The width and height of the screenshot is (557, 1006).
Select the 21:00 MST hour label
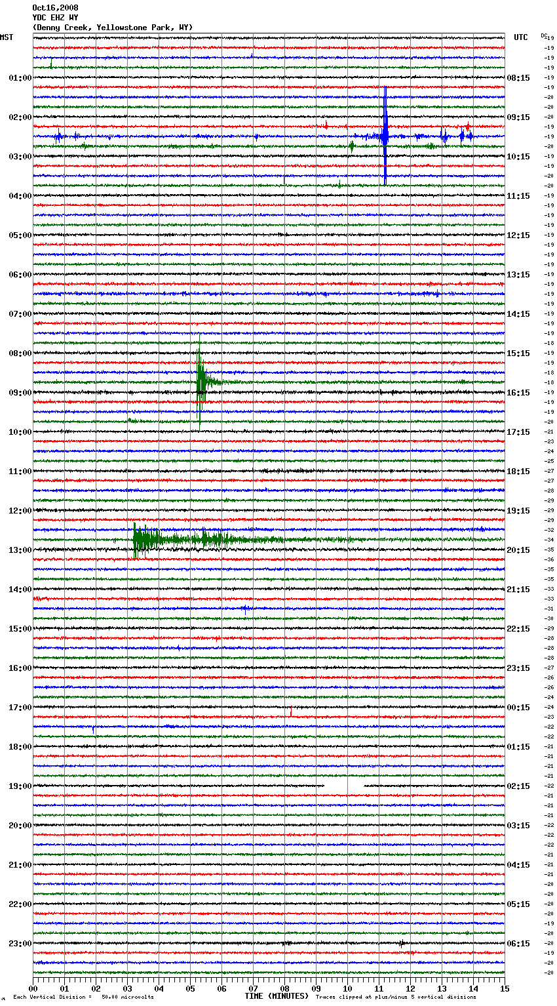coord(20,865)
